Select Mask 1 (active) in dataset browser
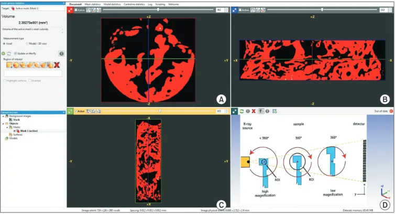 tap(29, 131)
